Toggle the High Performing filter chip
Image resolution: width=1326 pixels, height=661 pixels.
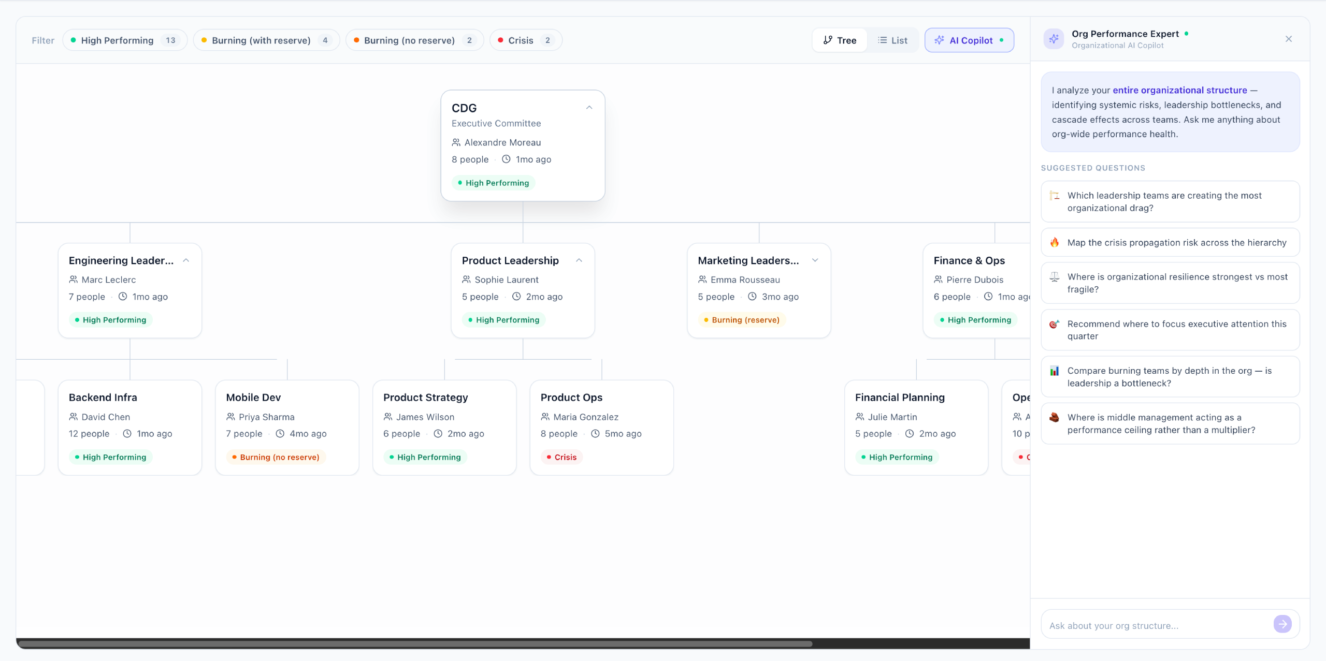pos(125,40)
